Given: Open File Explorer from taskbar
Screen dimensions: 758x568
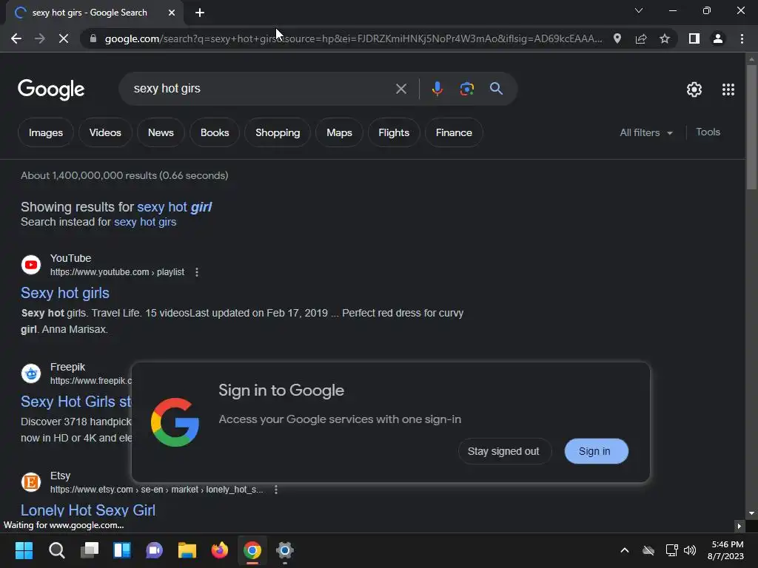Looking at the screenshot, I should pyautogui.click(x=187, y=550).
